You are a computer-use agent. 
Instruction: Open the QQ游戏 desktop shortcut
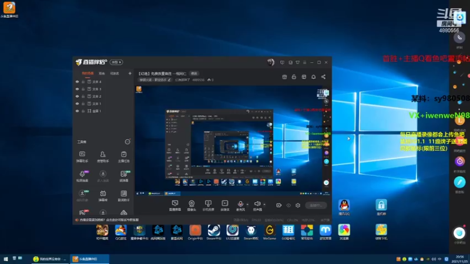coord(121,232)
